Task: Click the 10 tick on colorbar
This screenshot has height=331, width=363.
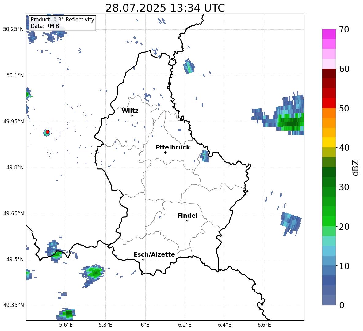Action: (344, 266)
